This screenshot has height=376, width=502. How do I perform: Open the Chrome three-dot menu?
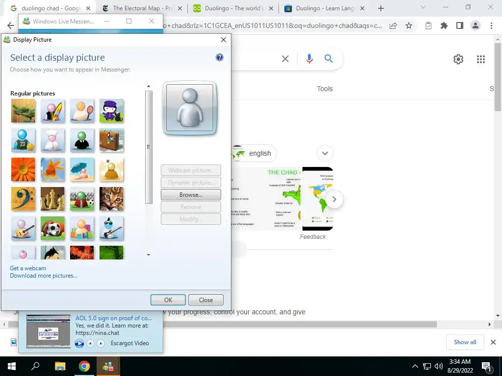click(x=491, y=26)
